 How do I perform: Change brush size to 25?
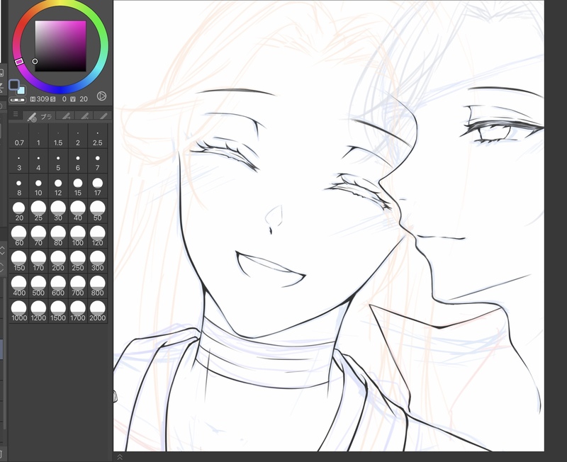point(38,211)
